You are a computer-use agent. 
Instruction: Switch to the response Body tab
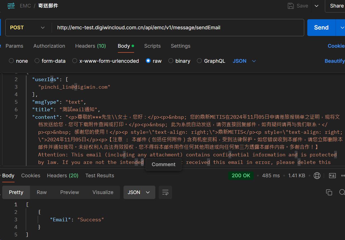click(x=8, y=176)
